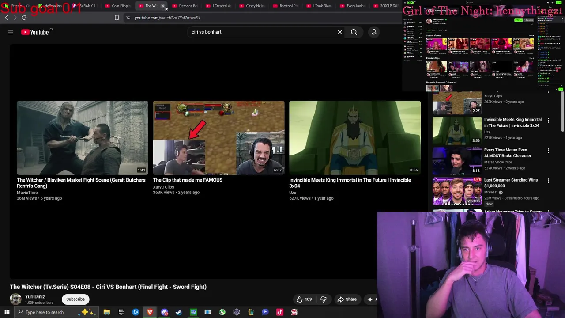The height and width of the screenshot is (318, 565).
Task: Open The Witcher Blaviken Market Fight Scene title
Action: click(x=81, y=183)
